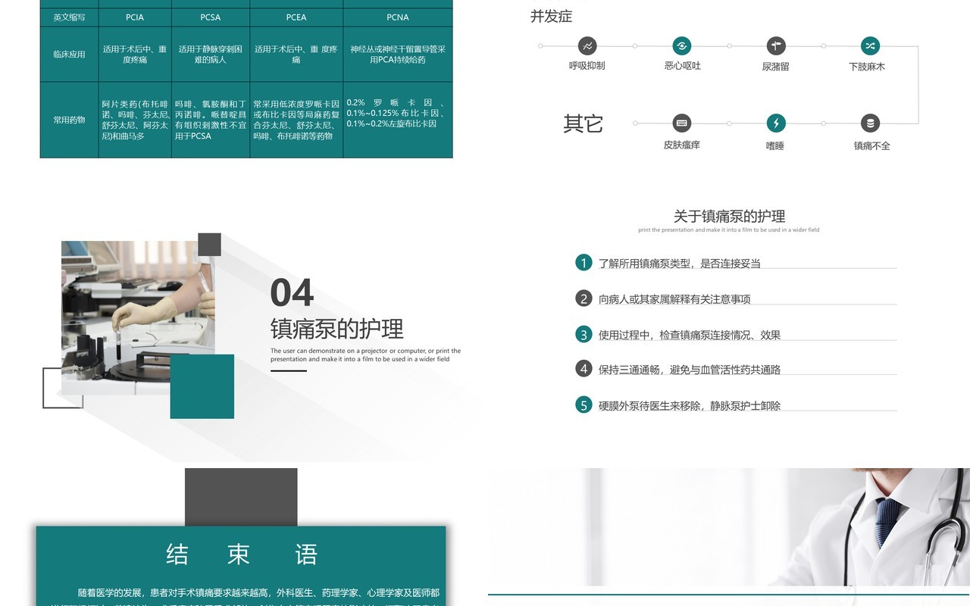Viewport: 970px width, 606px height.
Task: Select numbered circle 5 beside 硬膜外泵待医生来移除
Action: pyautogui.click(x=584, y=405)
